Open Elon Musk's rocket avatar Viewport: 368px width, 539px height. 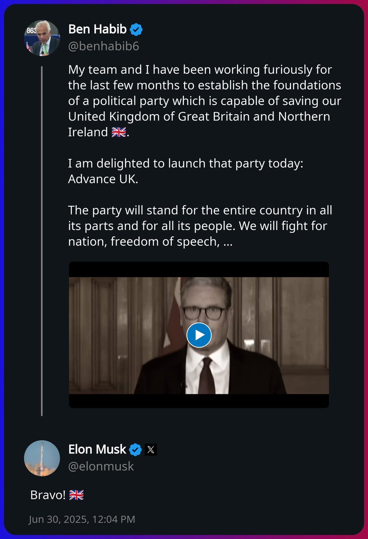(42, 458)
